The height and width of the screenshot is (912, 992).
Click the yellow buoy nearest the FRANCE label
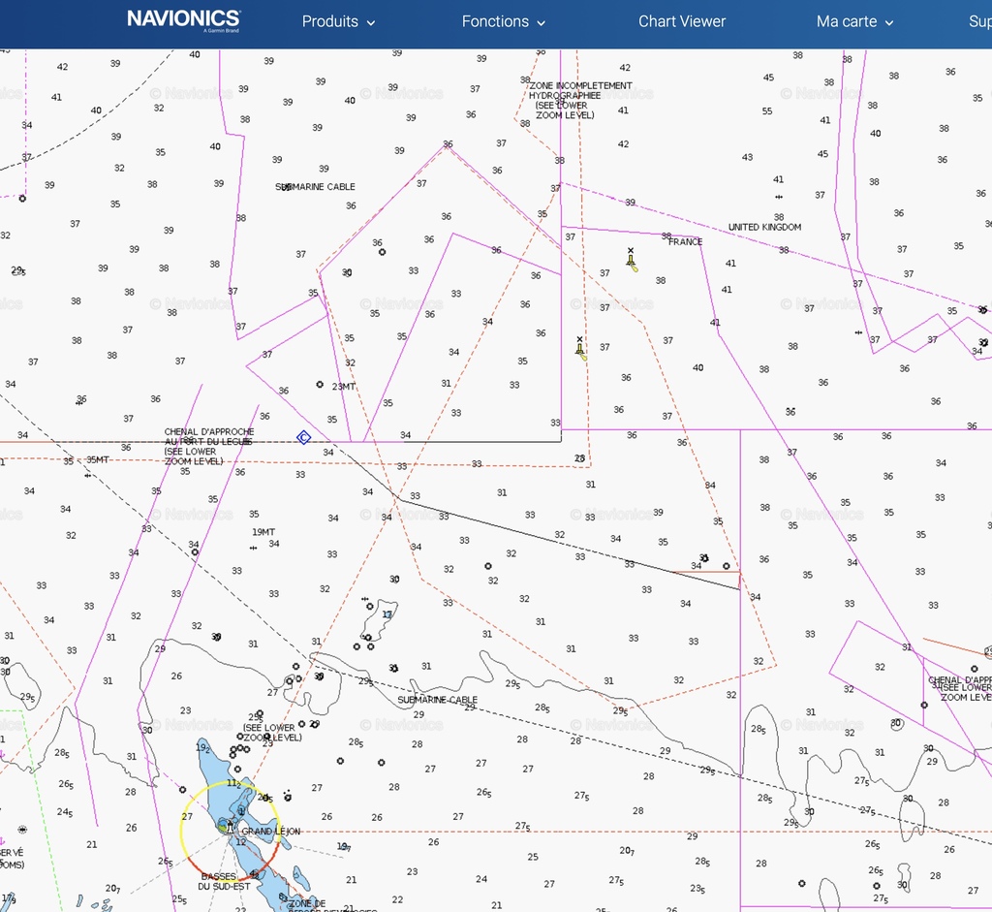click(x=632, y=260)
